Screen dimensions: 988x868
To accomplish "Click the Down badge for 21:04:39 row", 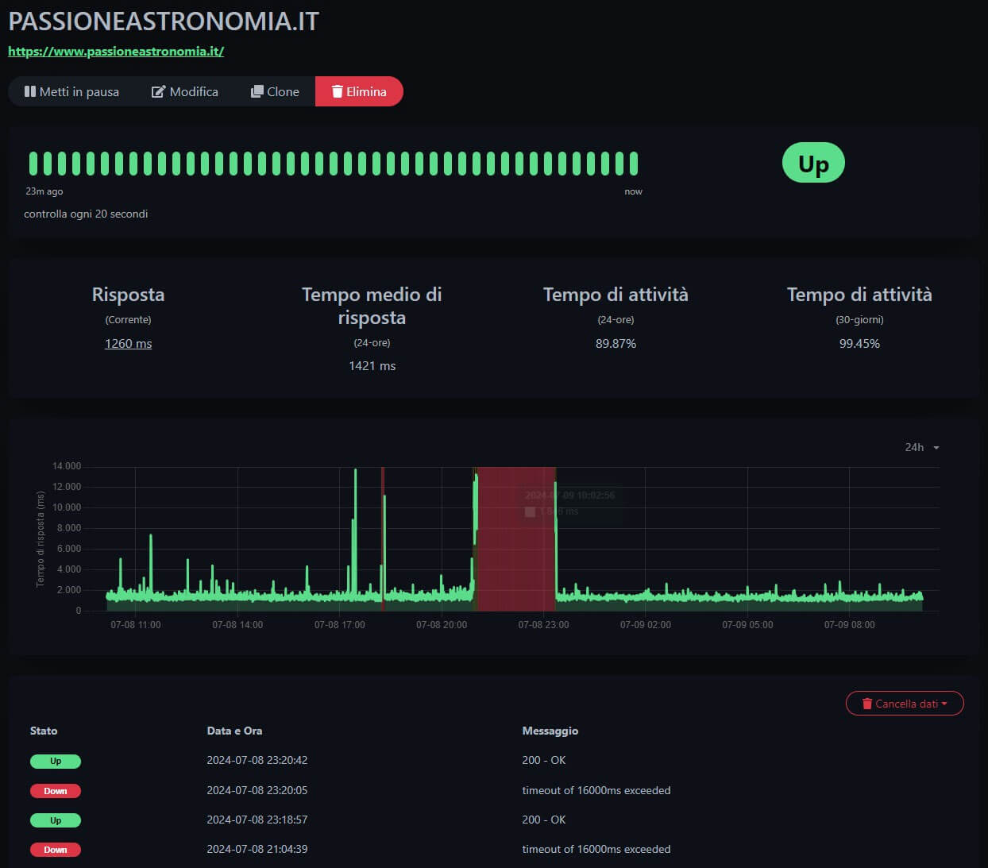I will (56, 850).
